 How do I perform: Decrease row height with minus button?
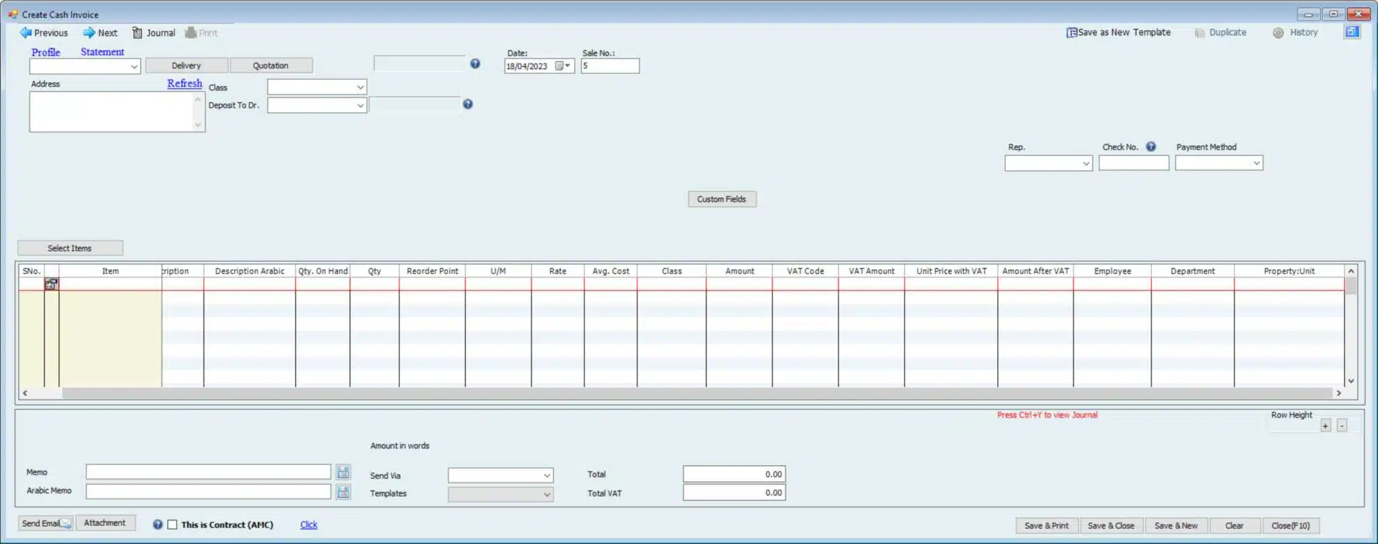point(1342,426)
